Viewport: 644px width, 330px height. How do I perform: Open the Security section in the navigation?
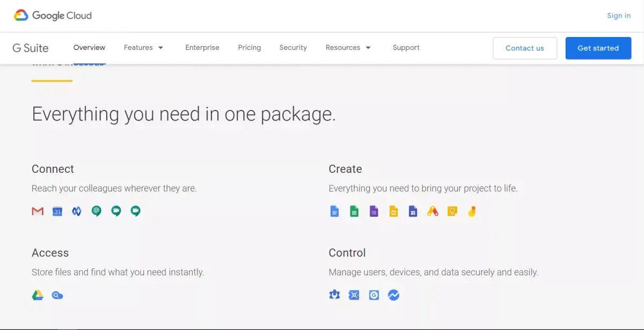coord(292,48)
